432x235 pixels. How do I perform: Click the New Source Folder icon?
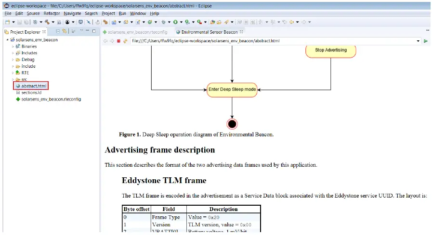126,22
